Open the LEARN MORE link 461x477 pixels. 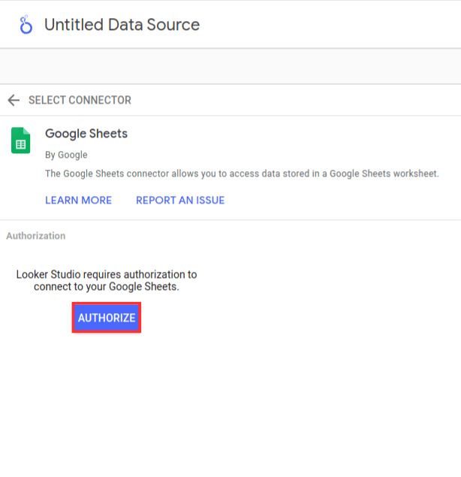[x=78, y=201]
